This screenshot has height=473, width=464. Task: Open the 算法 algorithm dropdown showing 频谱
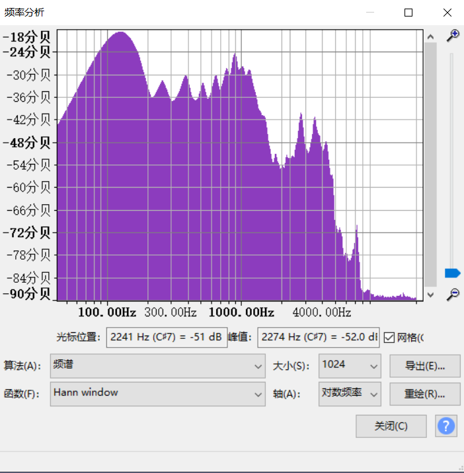(x=157, y=366)
